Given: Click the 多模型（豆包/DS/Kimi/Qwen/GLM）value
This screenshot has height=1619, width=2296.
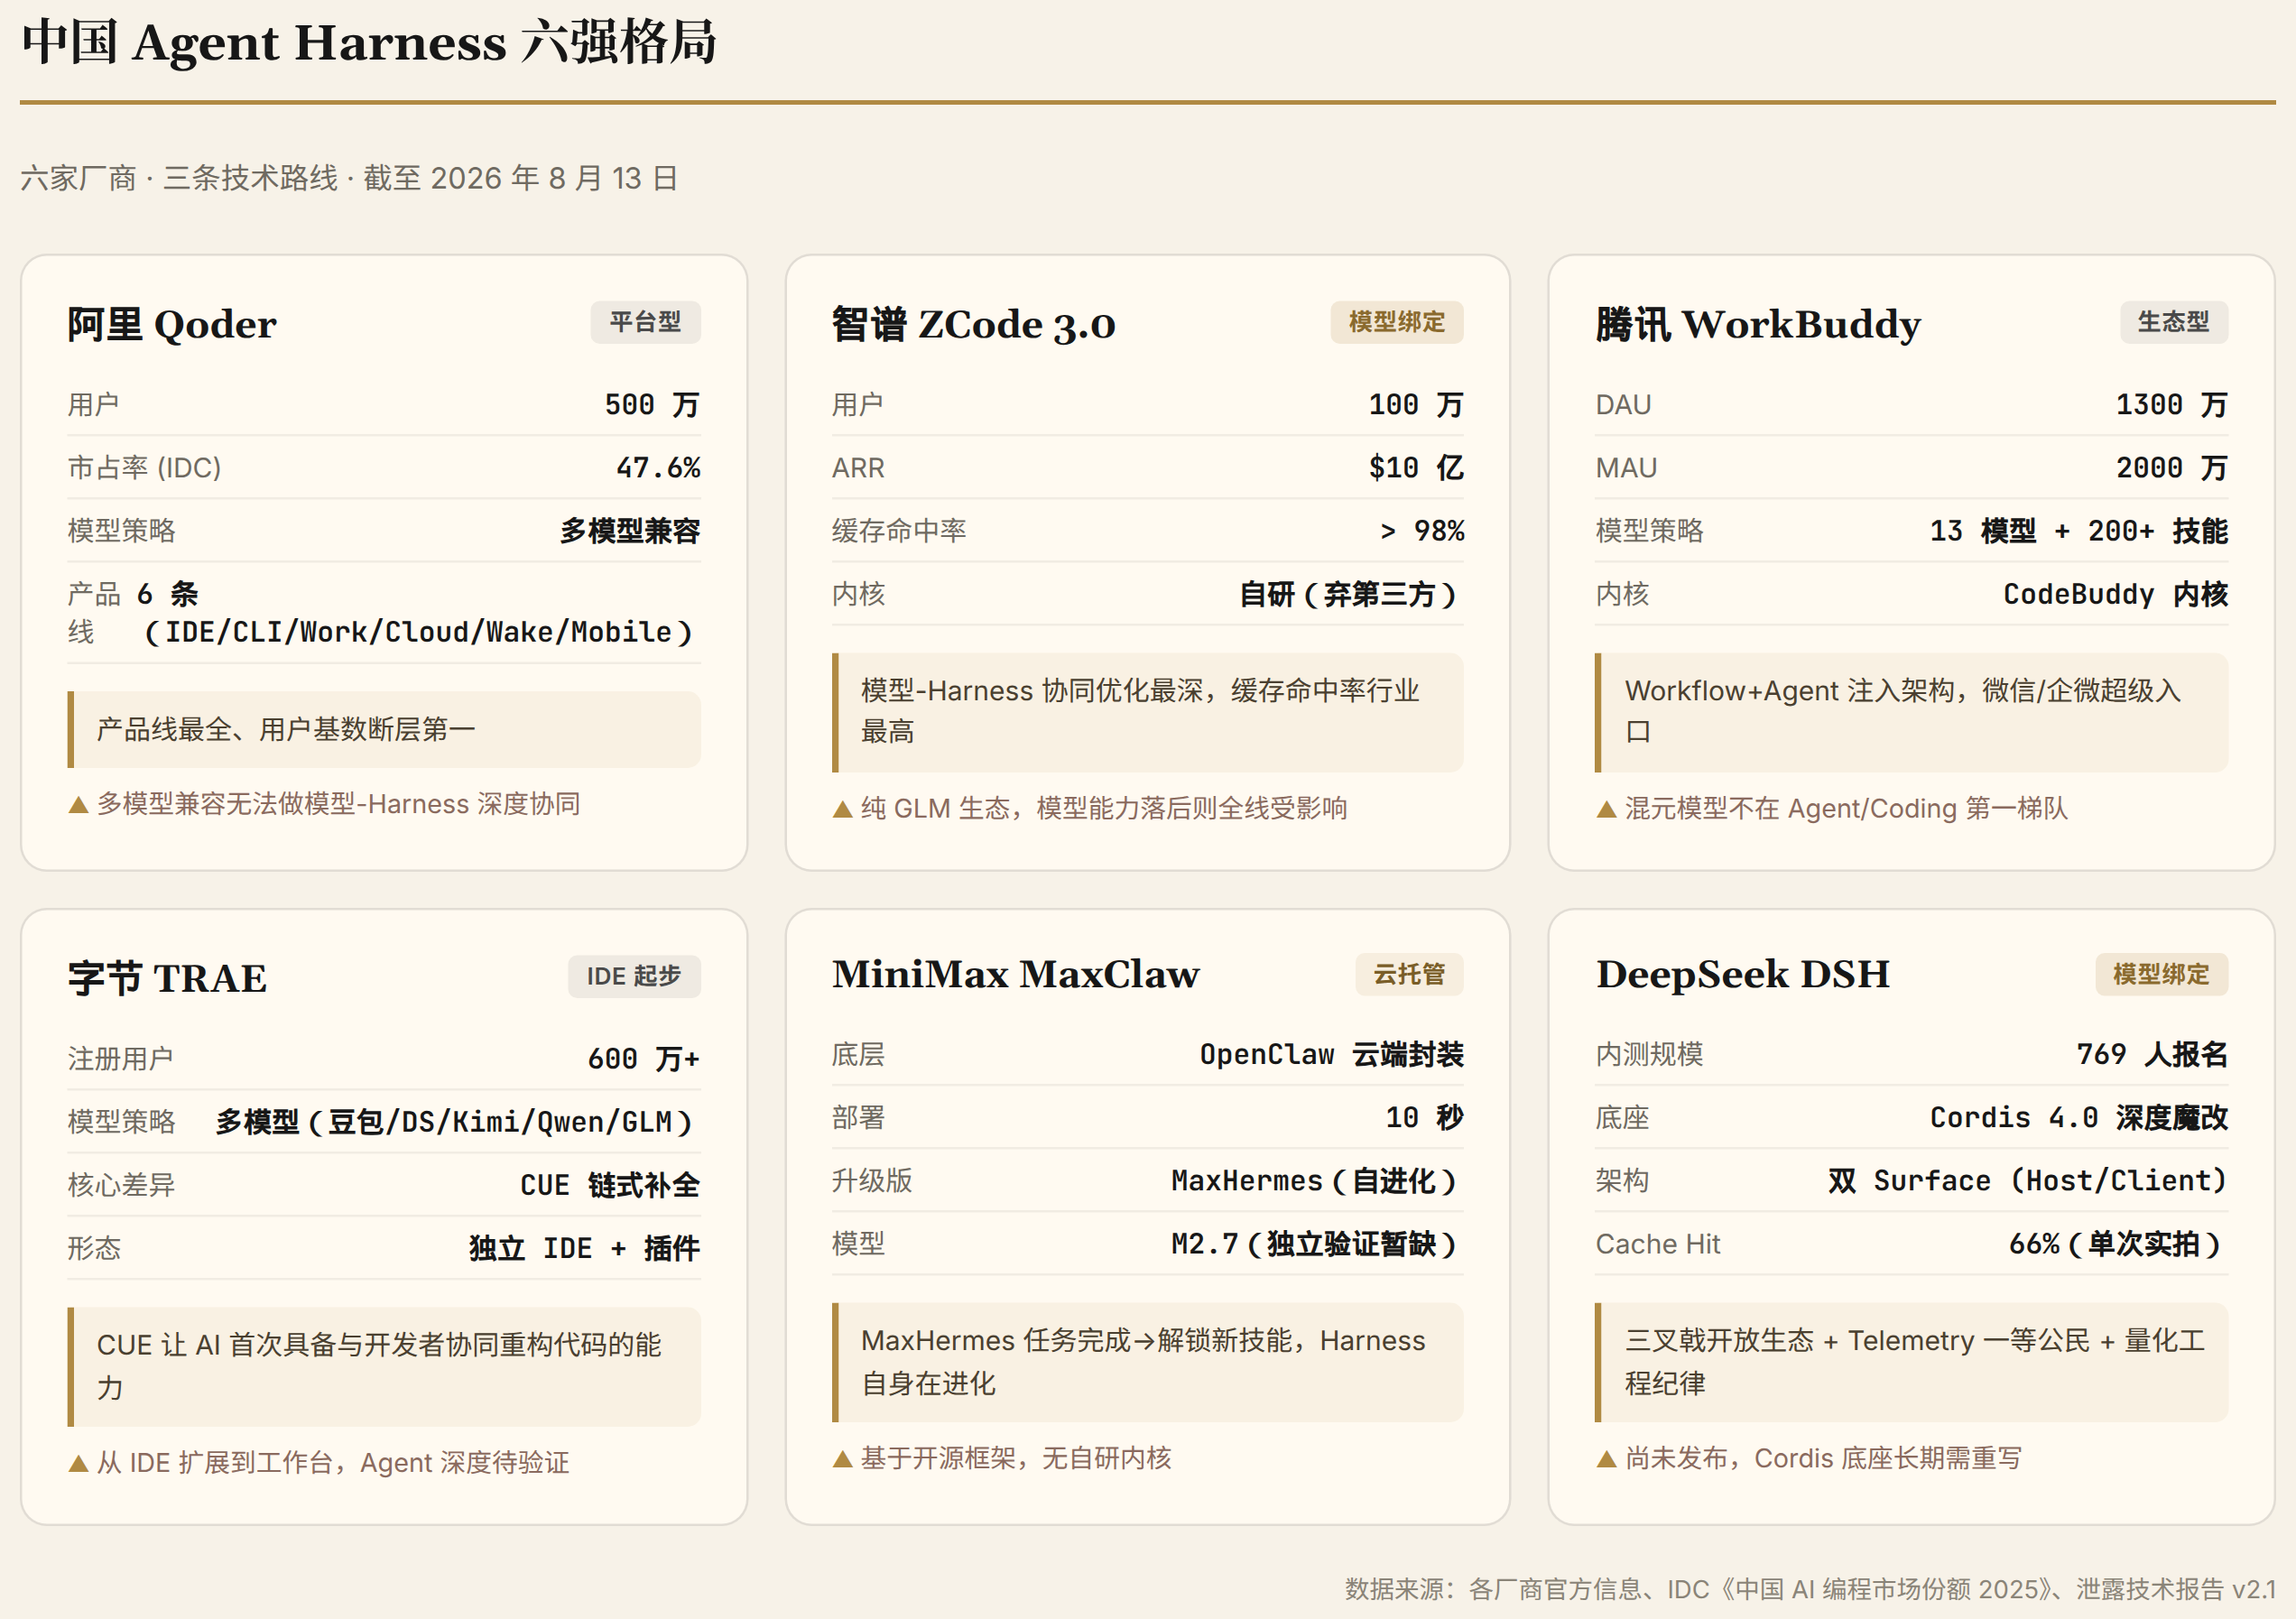Looking at the screenshot, I should [458, 1122].
